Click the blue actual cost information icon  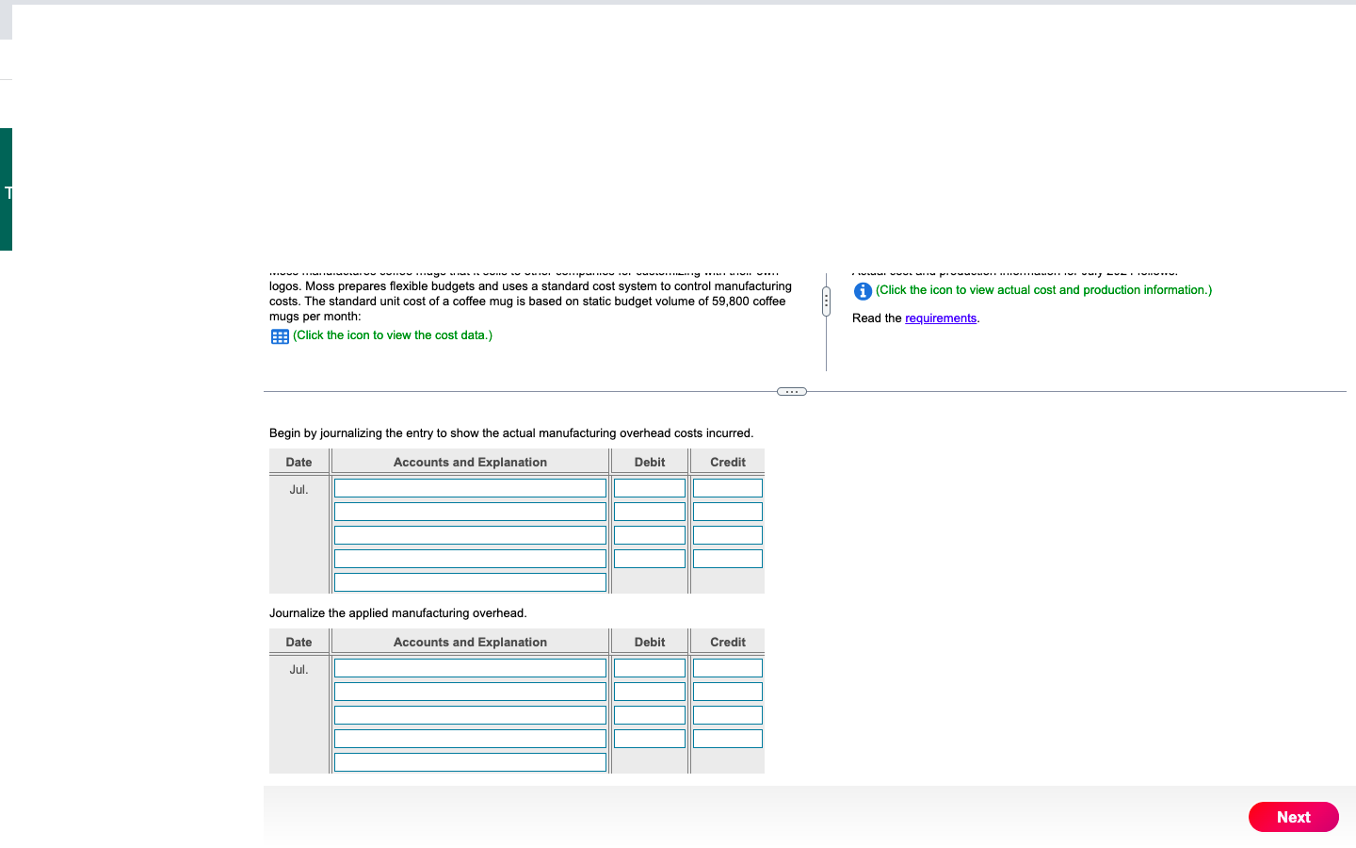(x=863, y=290)
